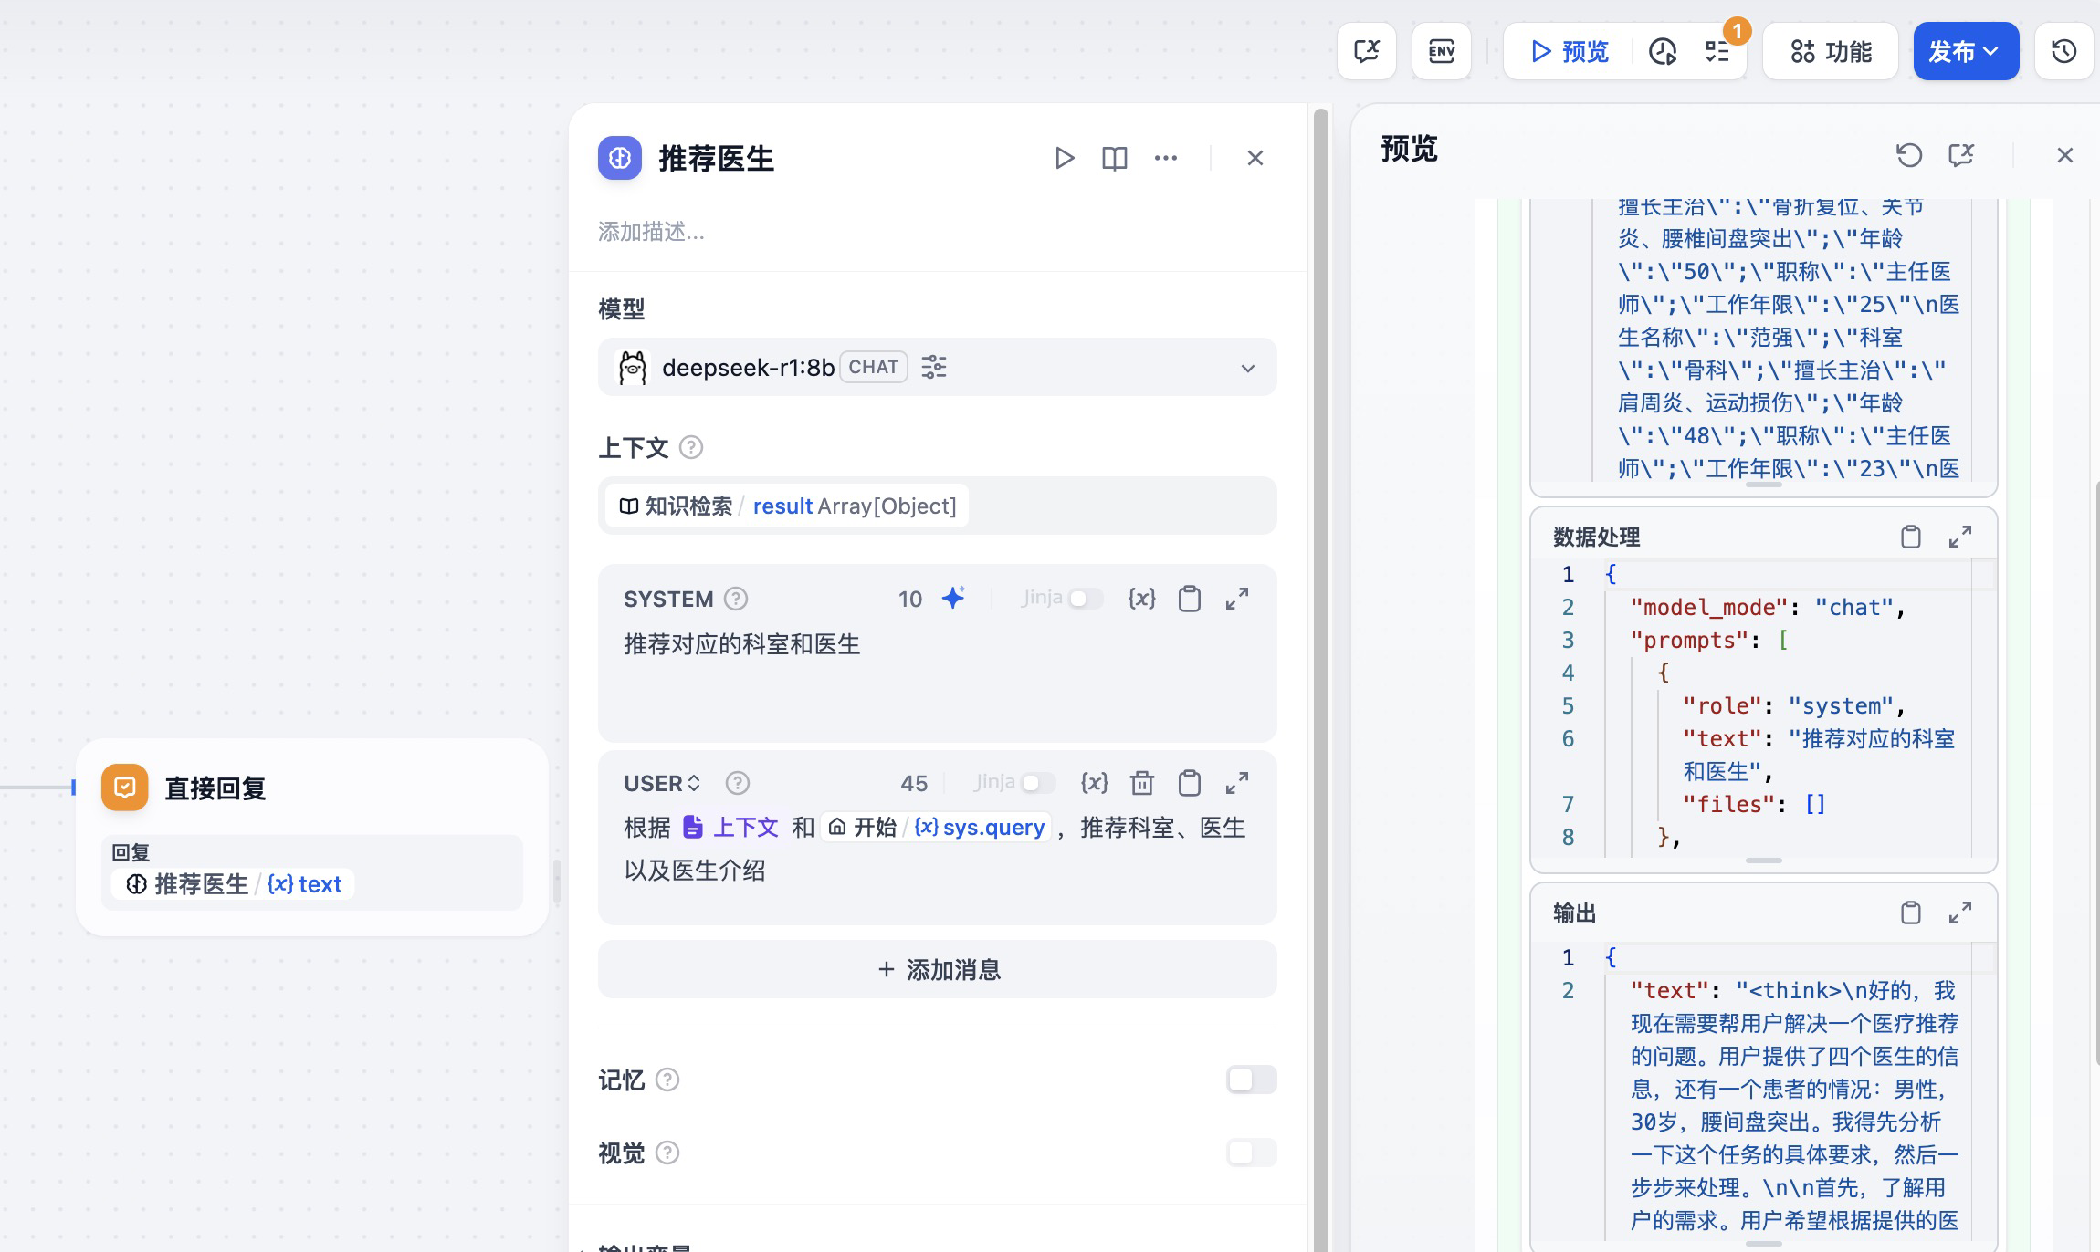Delete the USER message with trash icon

click(1141, 783)
